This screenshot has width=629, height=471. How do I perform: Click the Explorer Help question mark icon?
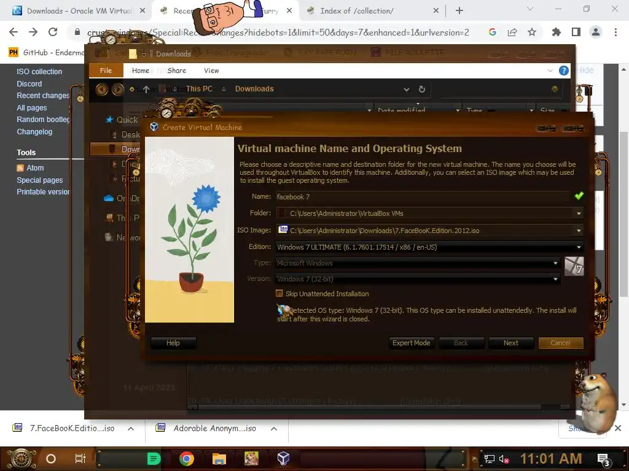pos(564,71)
